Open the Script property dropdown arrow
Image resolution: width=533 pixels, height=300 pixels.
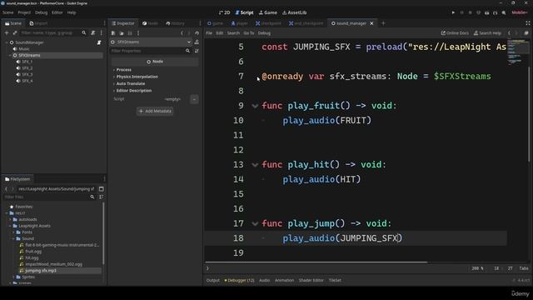pos(194,99)
